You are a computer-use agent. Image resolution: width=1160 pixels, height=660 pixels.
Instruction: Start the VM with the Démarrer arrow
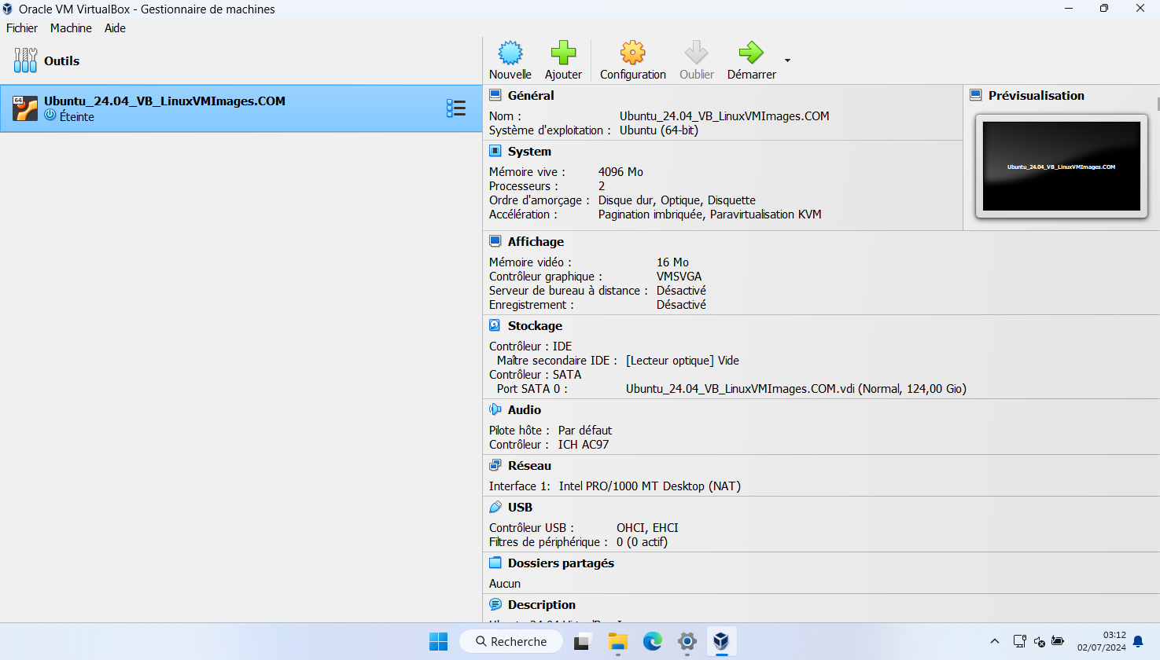751,53
